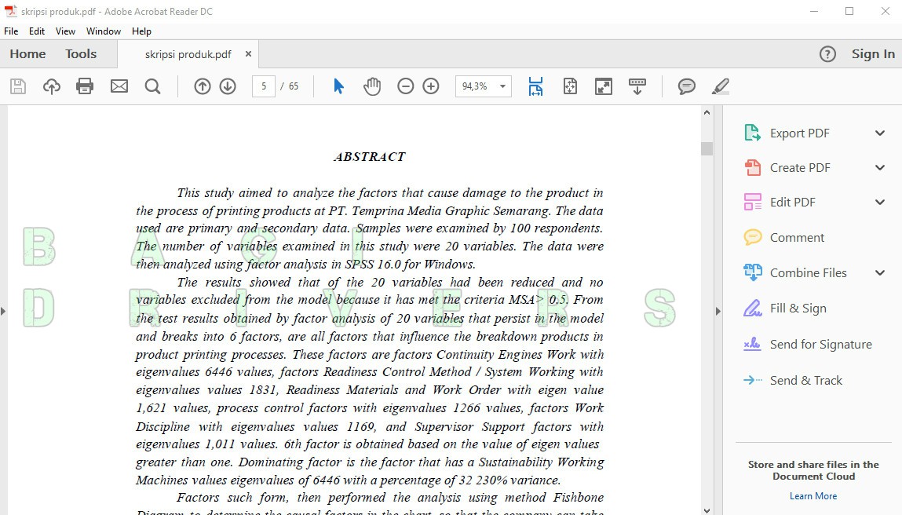
Task: Send file by email envelope icon
Action: (x=119, y=86)
